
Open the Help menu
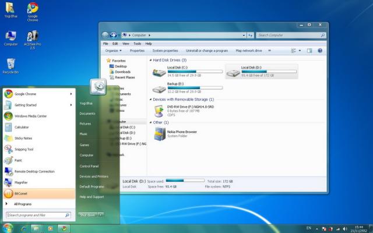[149, 44]
